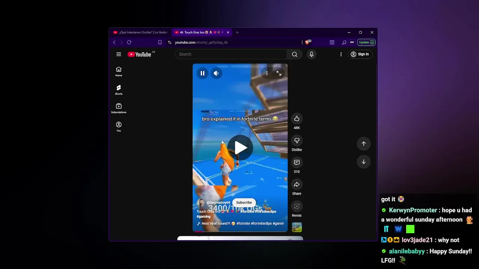Open the #fortniteclips hashtag in title
This screenshot has width=479, height=269.
point(265,211)
